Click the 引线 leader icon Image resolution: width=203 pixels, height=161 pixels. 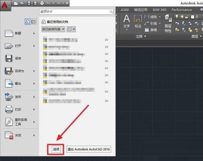147,23
